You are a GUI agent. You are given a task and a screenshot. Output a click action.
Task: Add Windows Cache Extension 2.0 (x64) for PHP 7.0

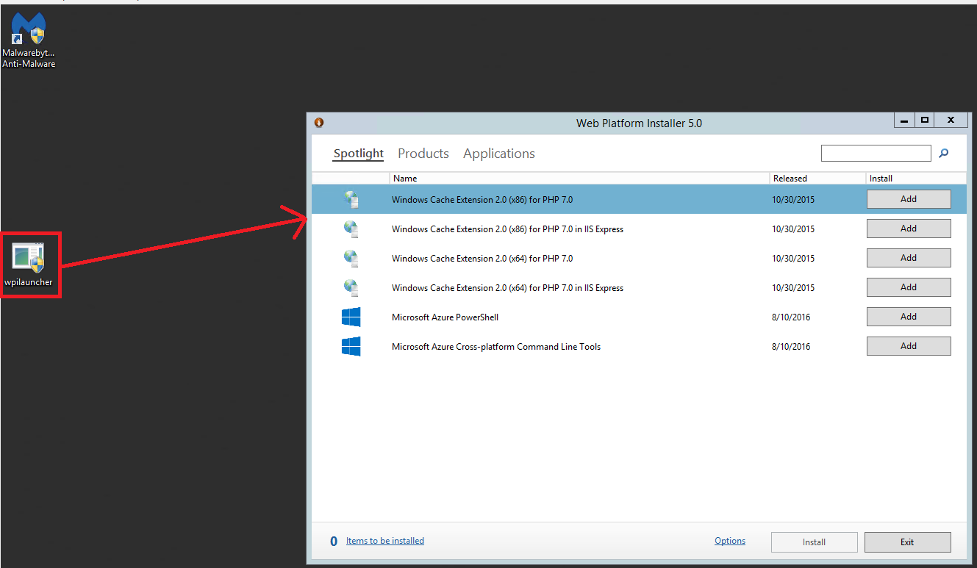click(909, 258)
